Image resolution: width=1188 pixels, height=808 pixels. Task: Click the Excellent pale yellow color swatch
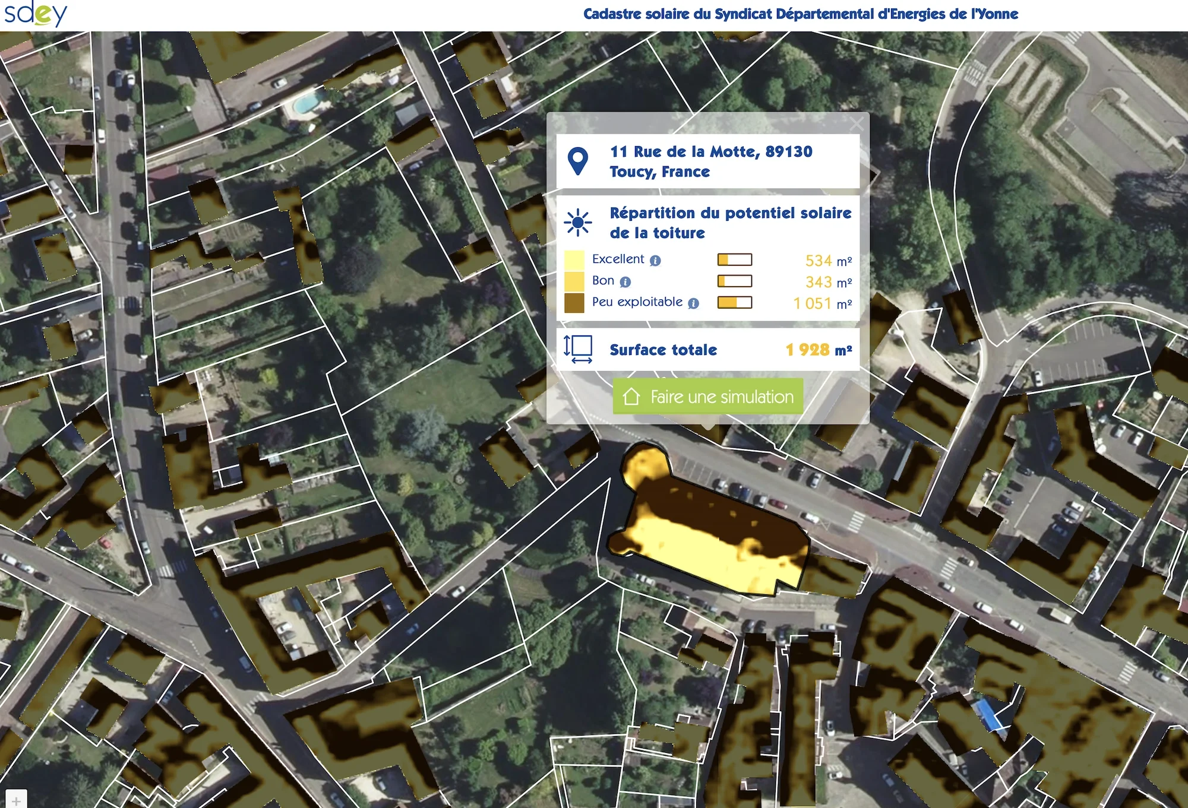[x=574, y=260]
